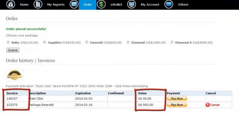Click the Order history | Invoices heading

point(30,60)
